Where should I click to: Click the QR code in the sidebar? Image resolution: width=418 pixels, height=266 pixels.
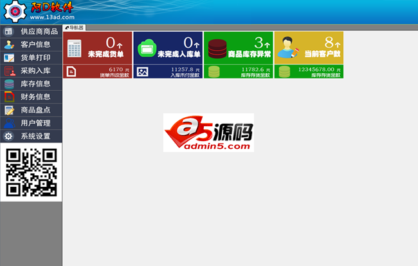coord(32,173)
